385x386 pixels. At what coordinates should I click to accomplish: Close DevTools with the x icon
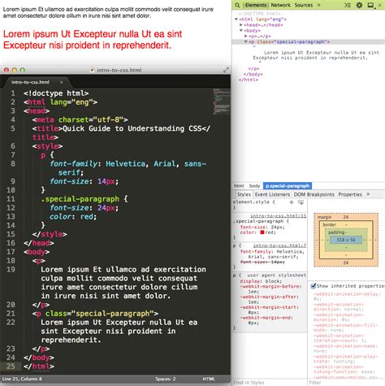pos(380,5)
